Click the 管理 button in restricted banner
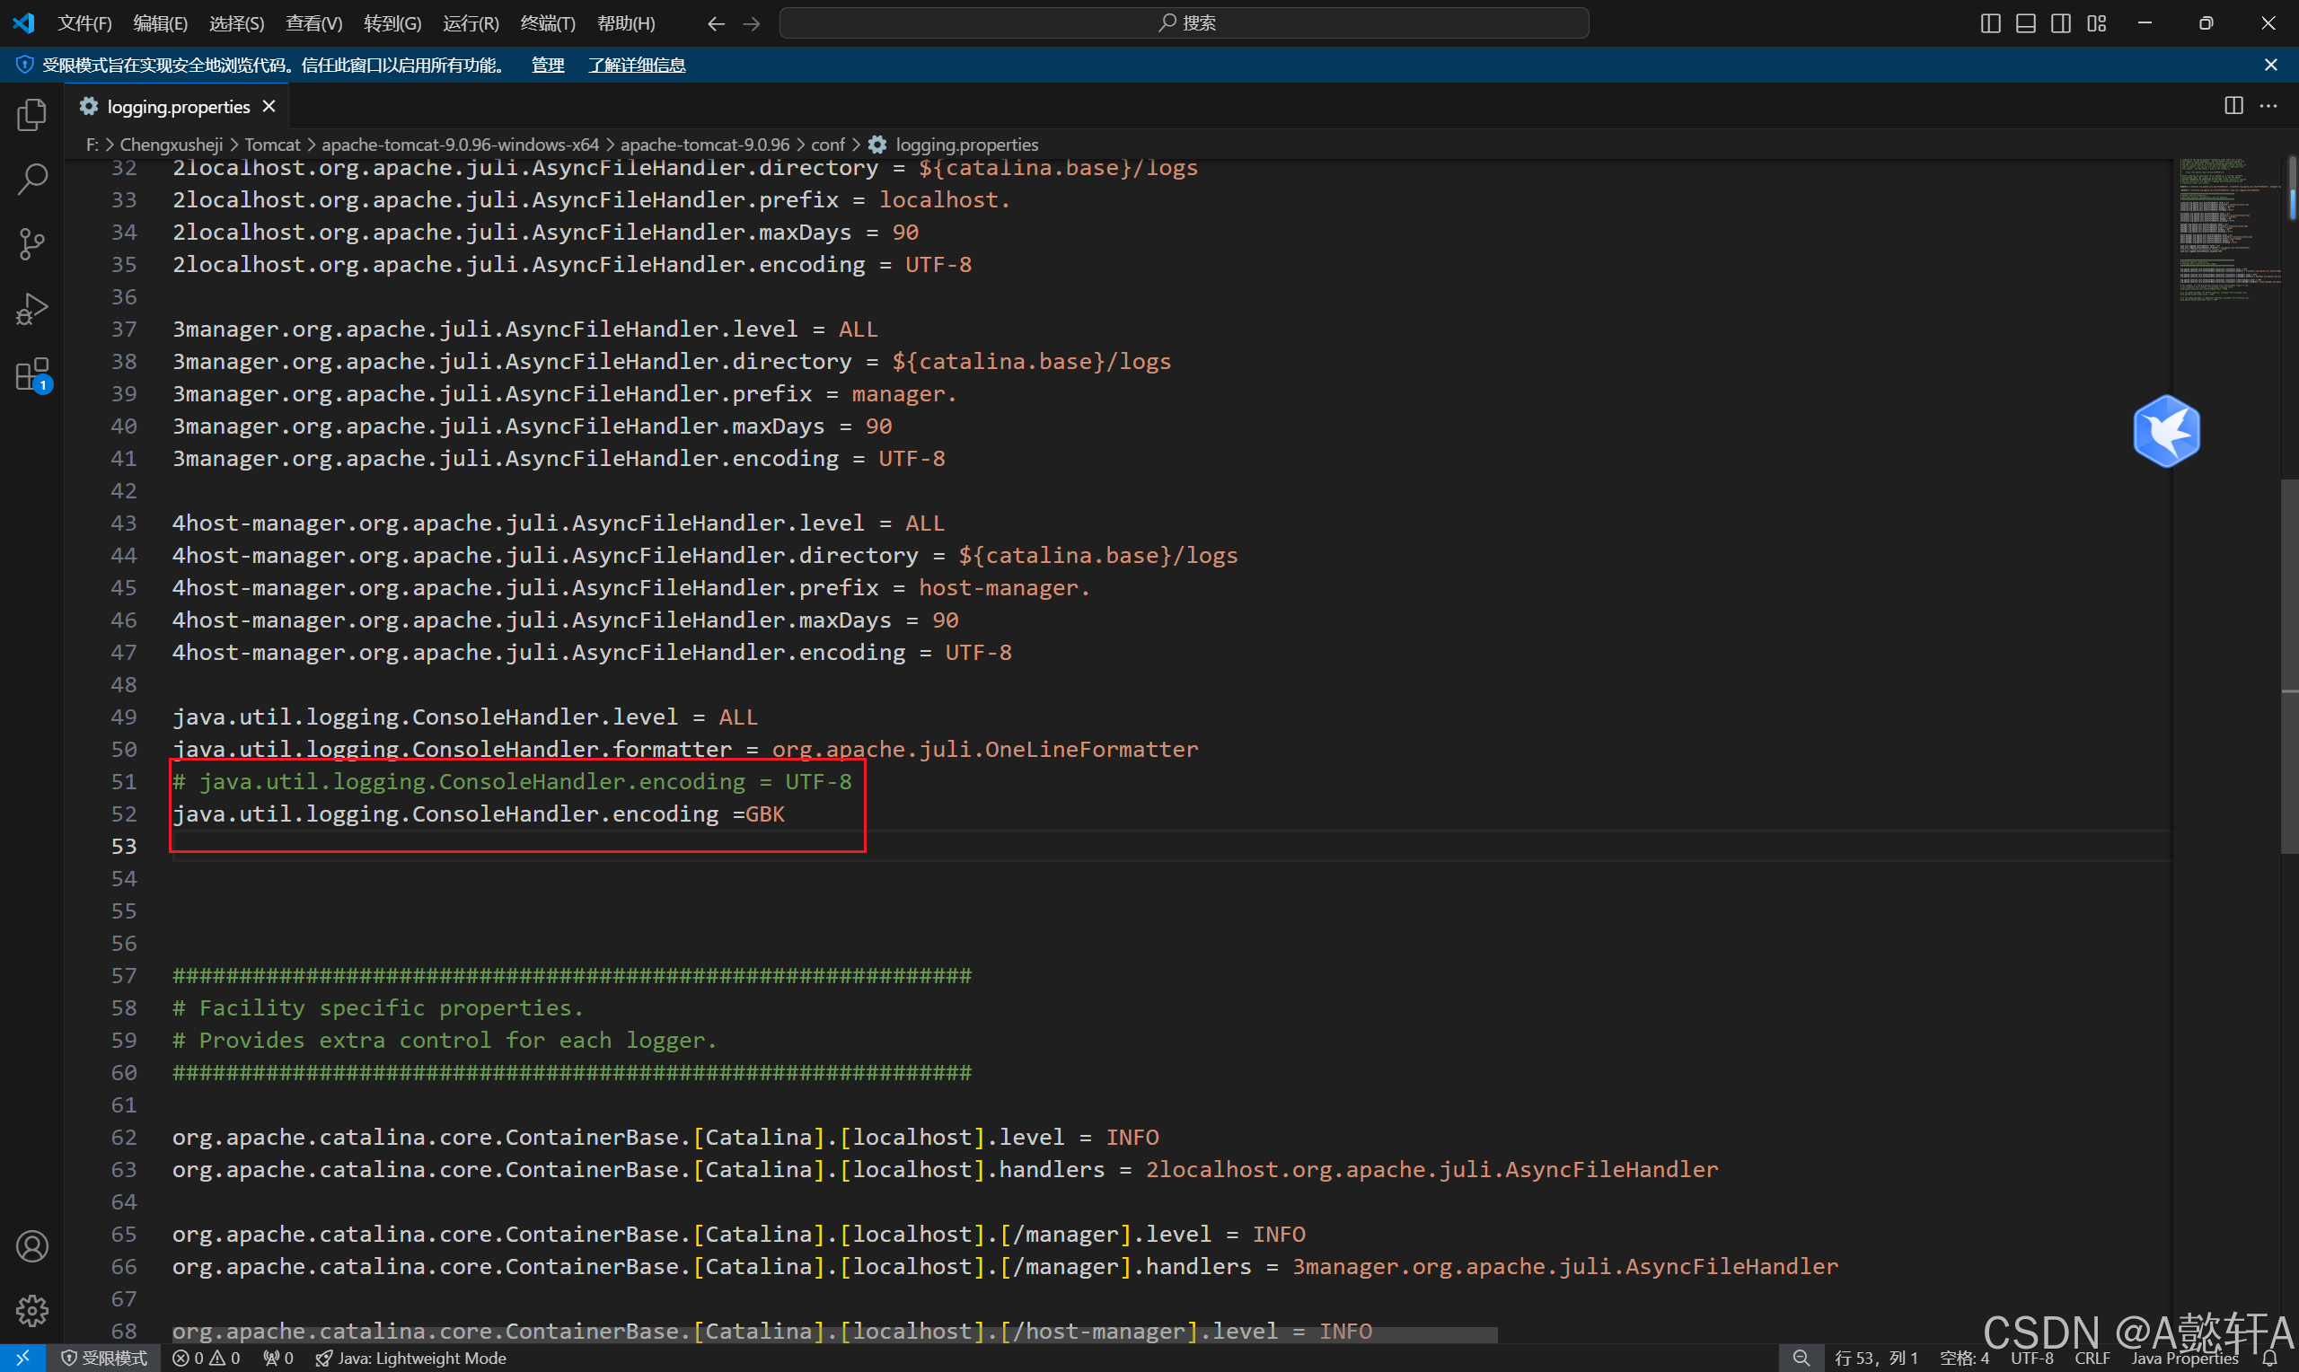 click(547, 65)
